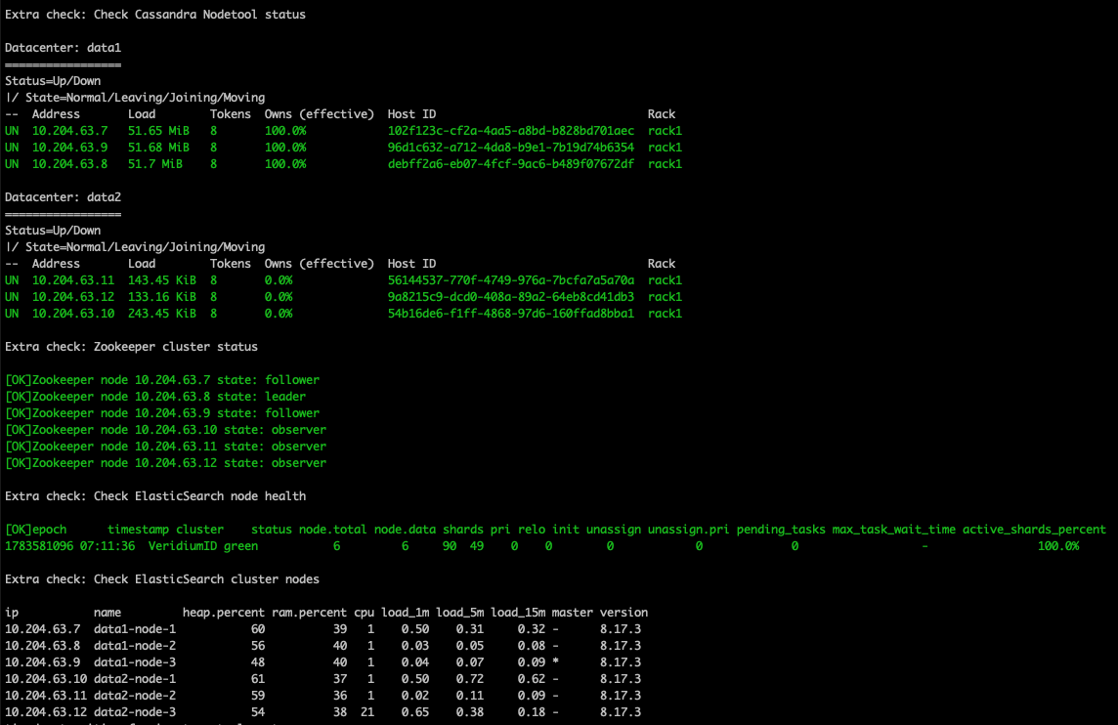Click node name data2-node-3
Screen dimensions: 1118x725
coord(135,712)
